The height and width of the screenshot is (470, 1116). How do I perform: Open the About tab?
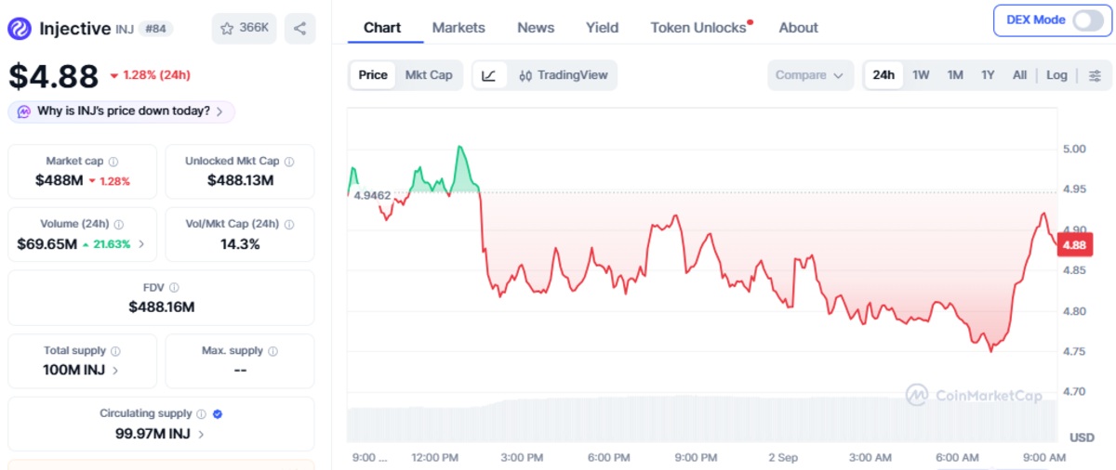pyautogui.click(x=798, y=27)
